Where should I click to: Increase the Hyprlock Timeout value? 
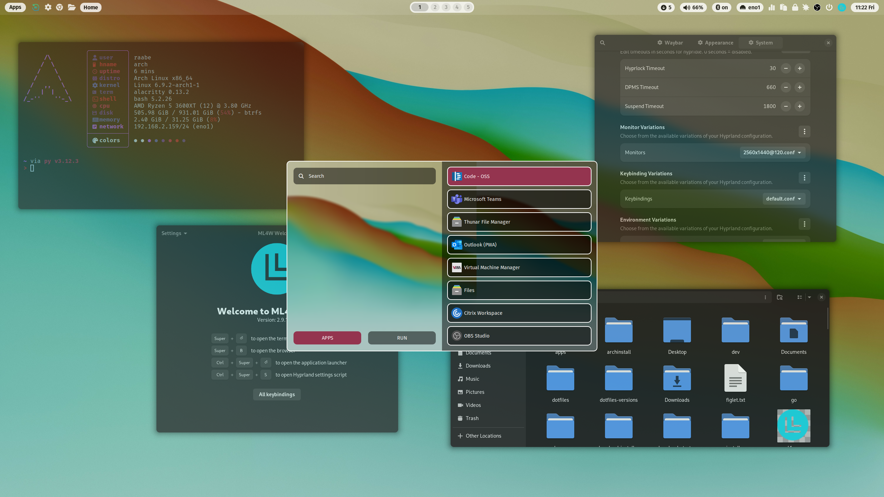tap(800, 68)
